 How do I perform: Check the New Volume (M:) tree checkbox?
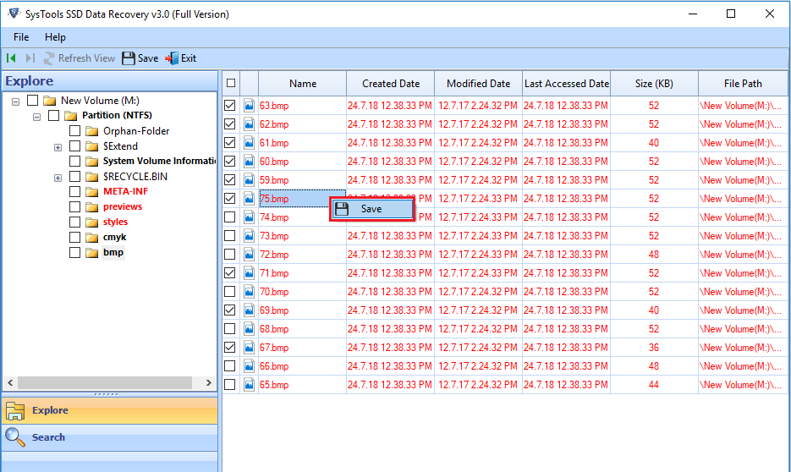[x=32, y=101]
